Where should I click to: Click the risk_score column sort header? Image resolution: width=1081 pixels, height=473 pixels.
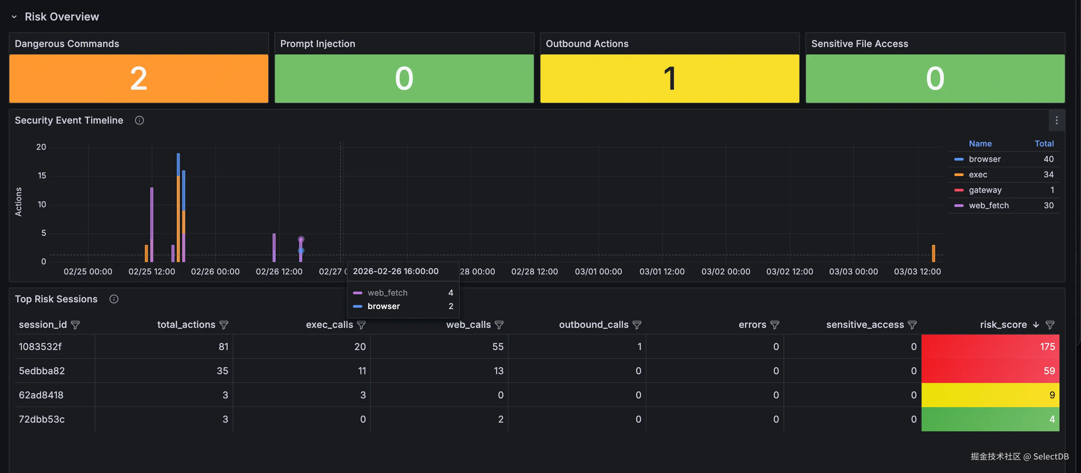(1003, 325)
